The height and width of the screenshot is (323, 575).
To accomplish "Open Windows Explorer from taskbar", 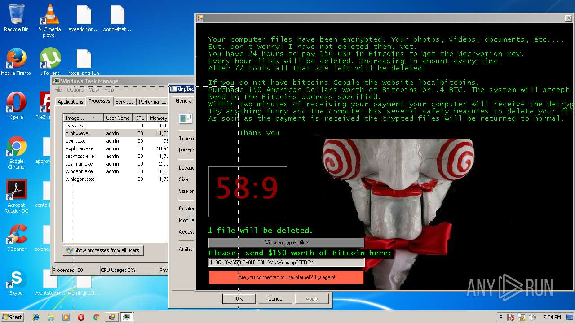I will coord(51,317).
